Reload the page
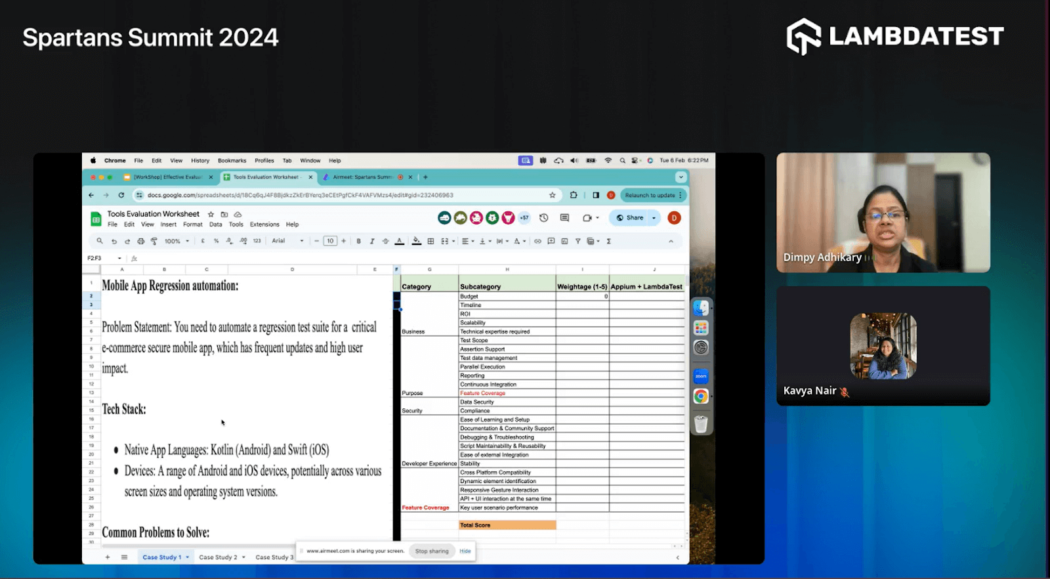This screenshot has width=1050, height=579. [121, 195]
